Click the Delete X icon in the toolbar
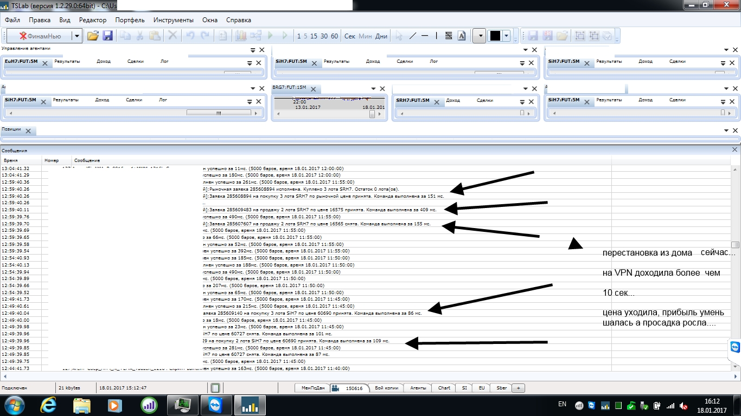741x416 pixels. (x=173, y=36)
